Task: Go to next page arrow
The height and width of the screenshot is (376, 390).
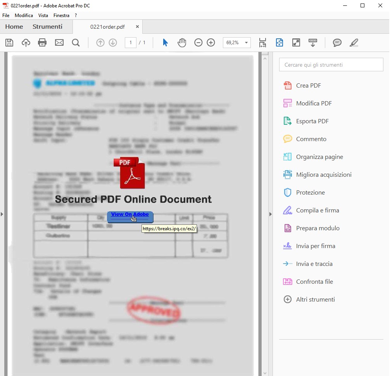Action: click(113, 43)
